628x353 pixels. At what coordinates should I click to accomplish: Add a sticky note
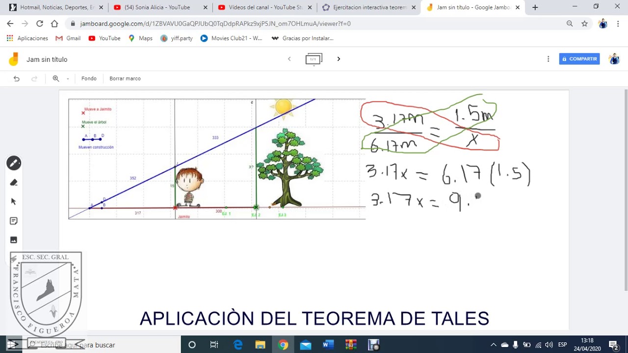coord(14,221)
